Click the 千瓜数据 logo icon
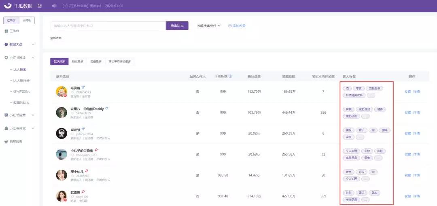Screen dimensions: 437x206 point(8,6)
